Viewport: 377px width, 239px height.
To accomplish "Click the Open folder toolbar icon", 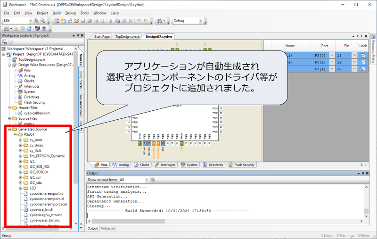I will [76, 21].
